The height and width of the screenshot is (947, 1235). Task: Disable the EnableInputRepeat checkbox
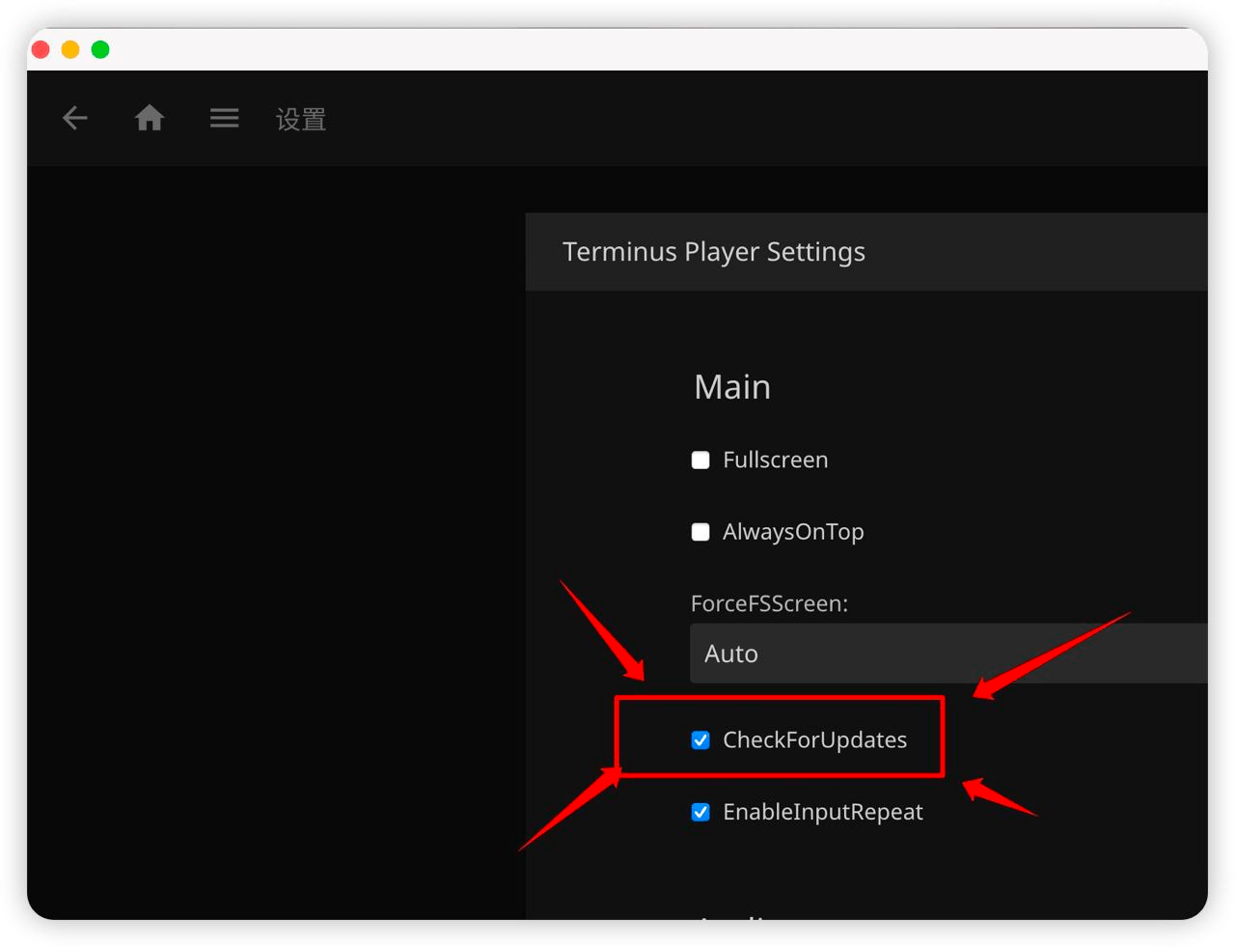[700, 812]
